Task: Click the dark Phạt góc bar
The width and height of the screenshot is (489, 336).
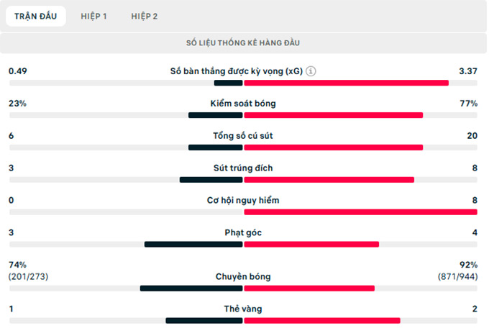Action: (193, 245)
